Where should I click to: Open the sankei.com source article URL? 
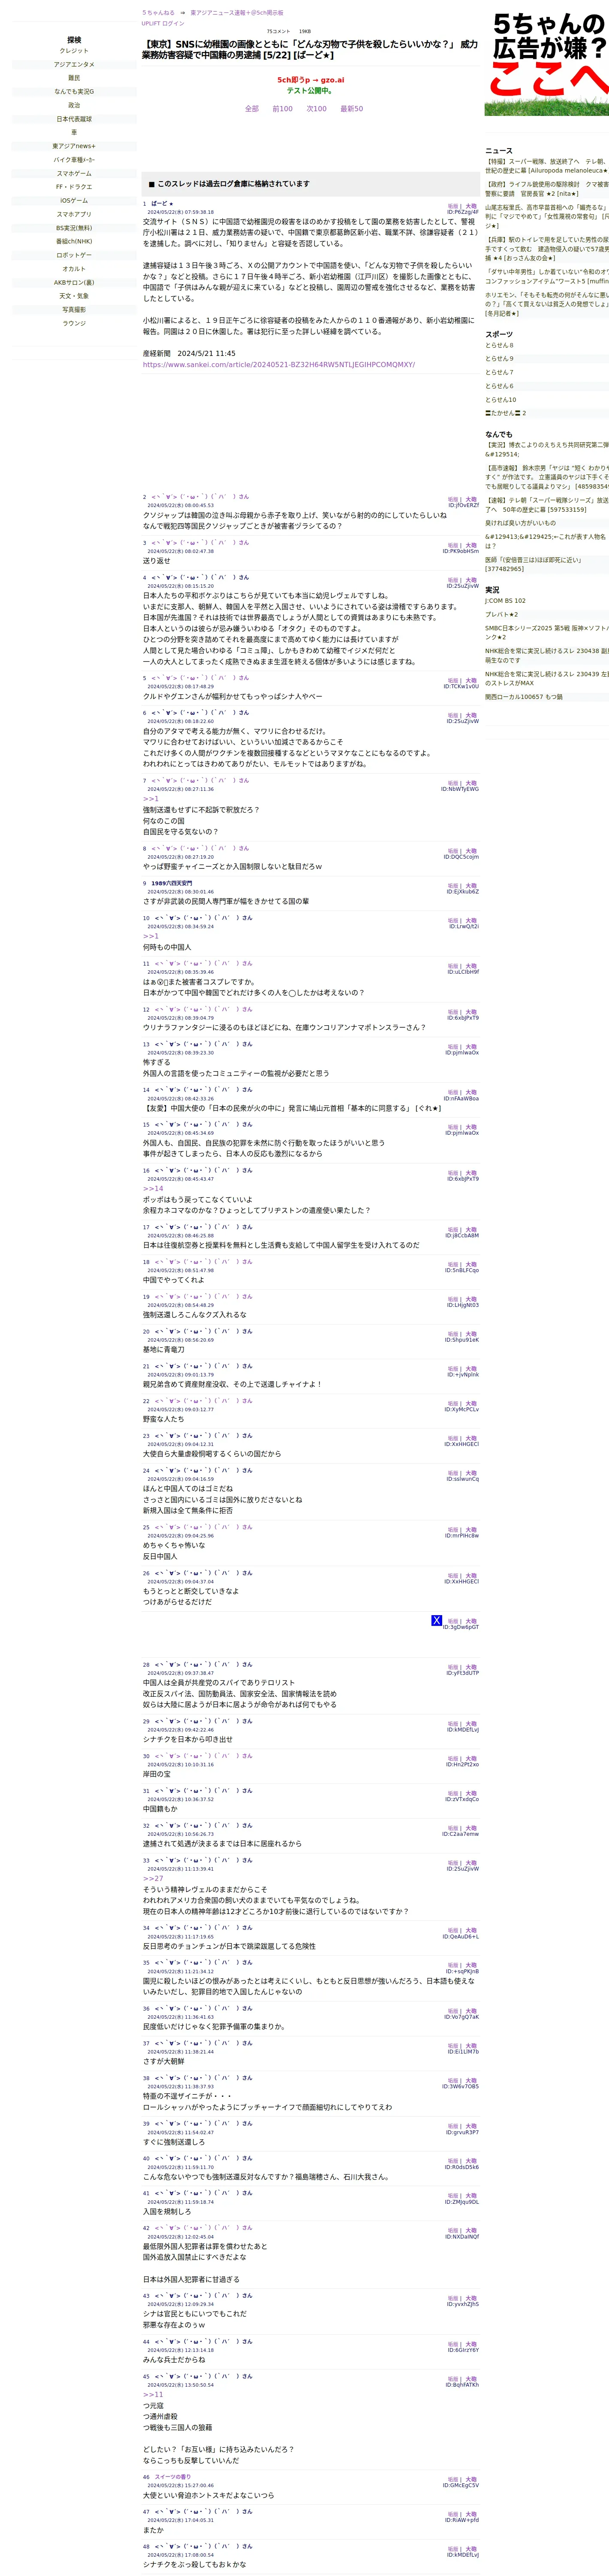(278, 365)
